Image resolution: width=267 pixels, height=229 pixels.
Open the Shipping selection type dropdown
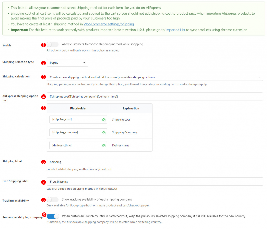point(67,62)
